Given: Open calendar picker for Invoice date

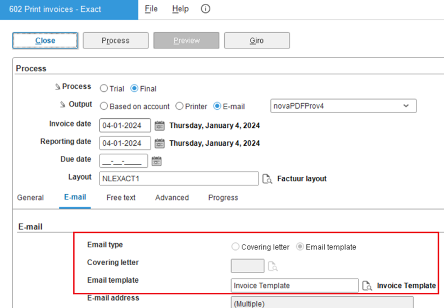Looking at the screenshot, I should click(159, 126).
